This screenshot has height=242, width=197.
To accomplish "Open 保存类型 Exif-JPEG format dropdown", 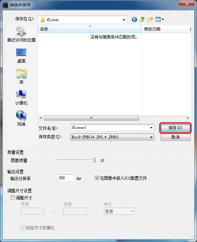I will pos(113,137).
